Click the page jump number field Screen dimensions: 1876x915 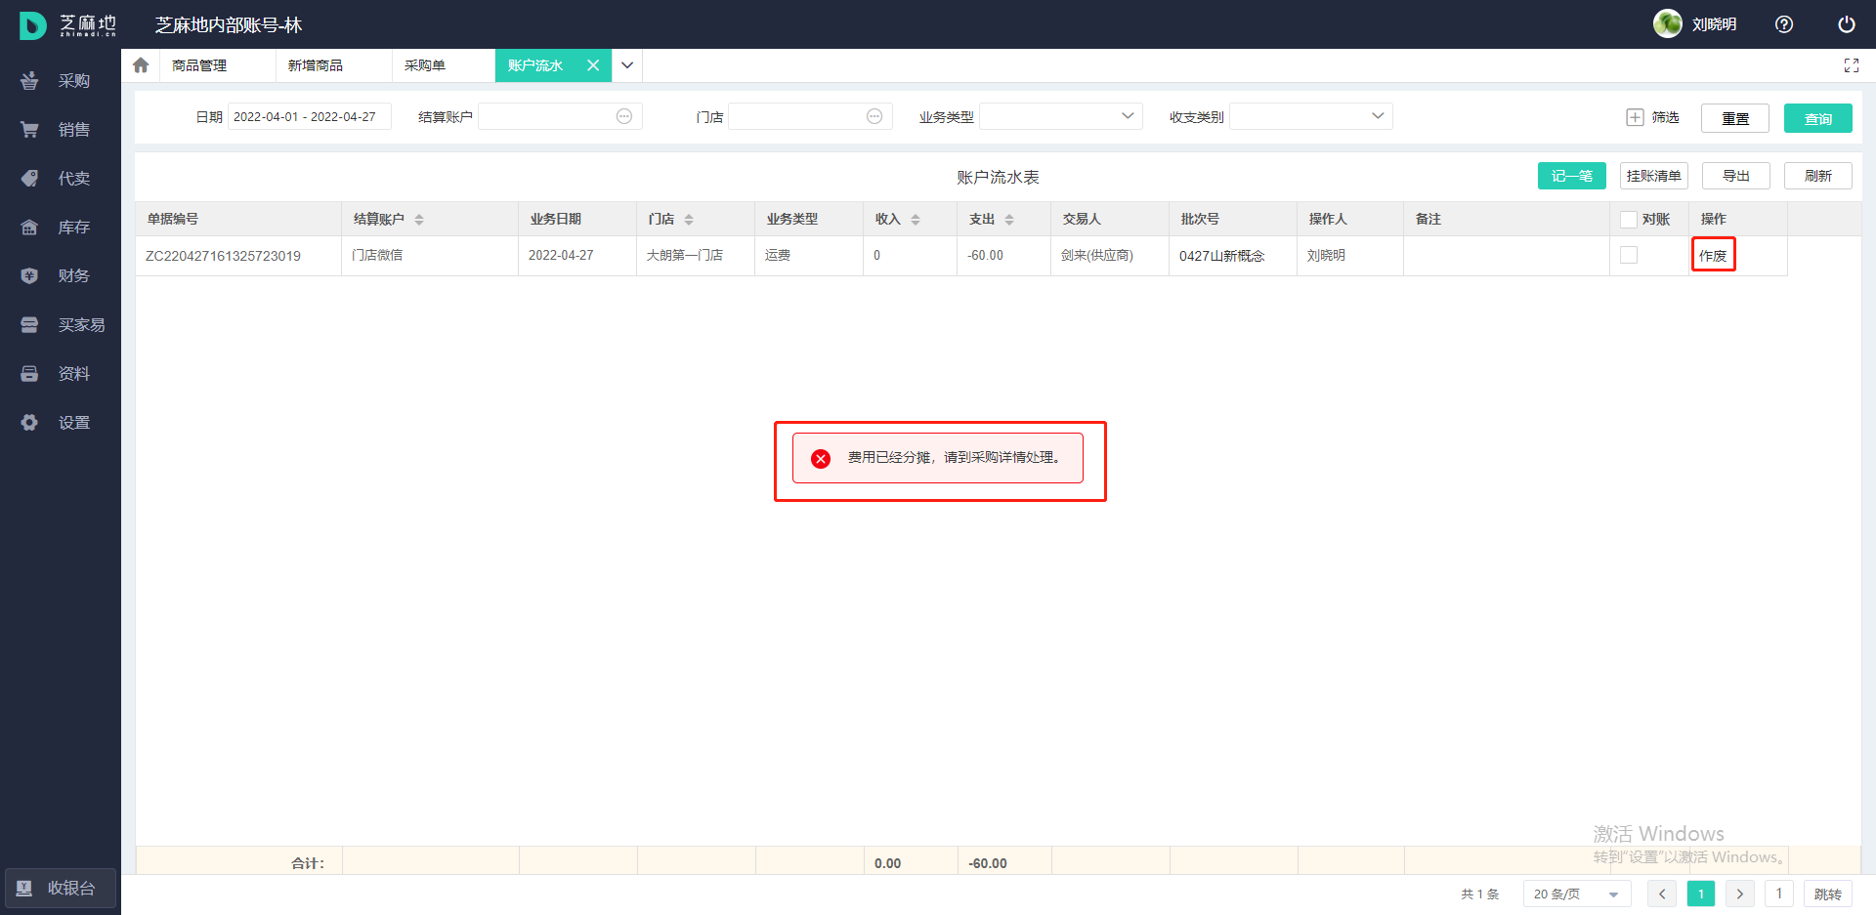(1779, 894)
